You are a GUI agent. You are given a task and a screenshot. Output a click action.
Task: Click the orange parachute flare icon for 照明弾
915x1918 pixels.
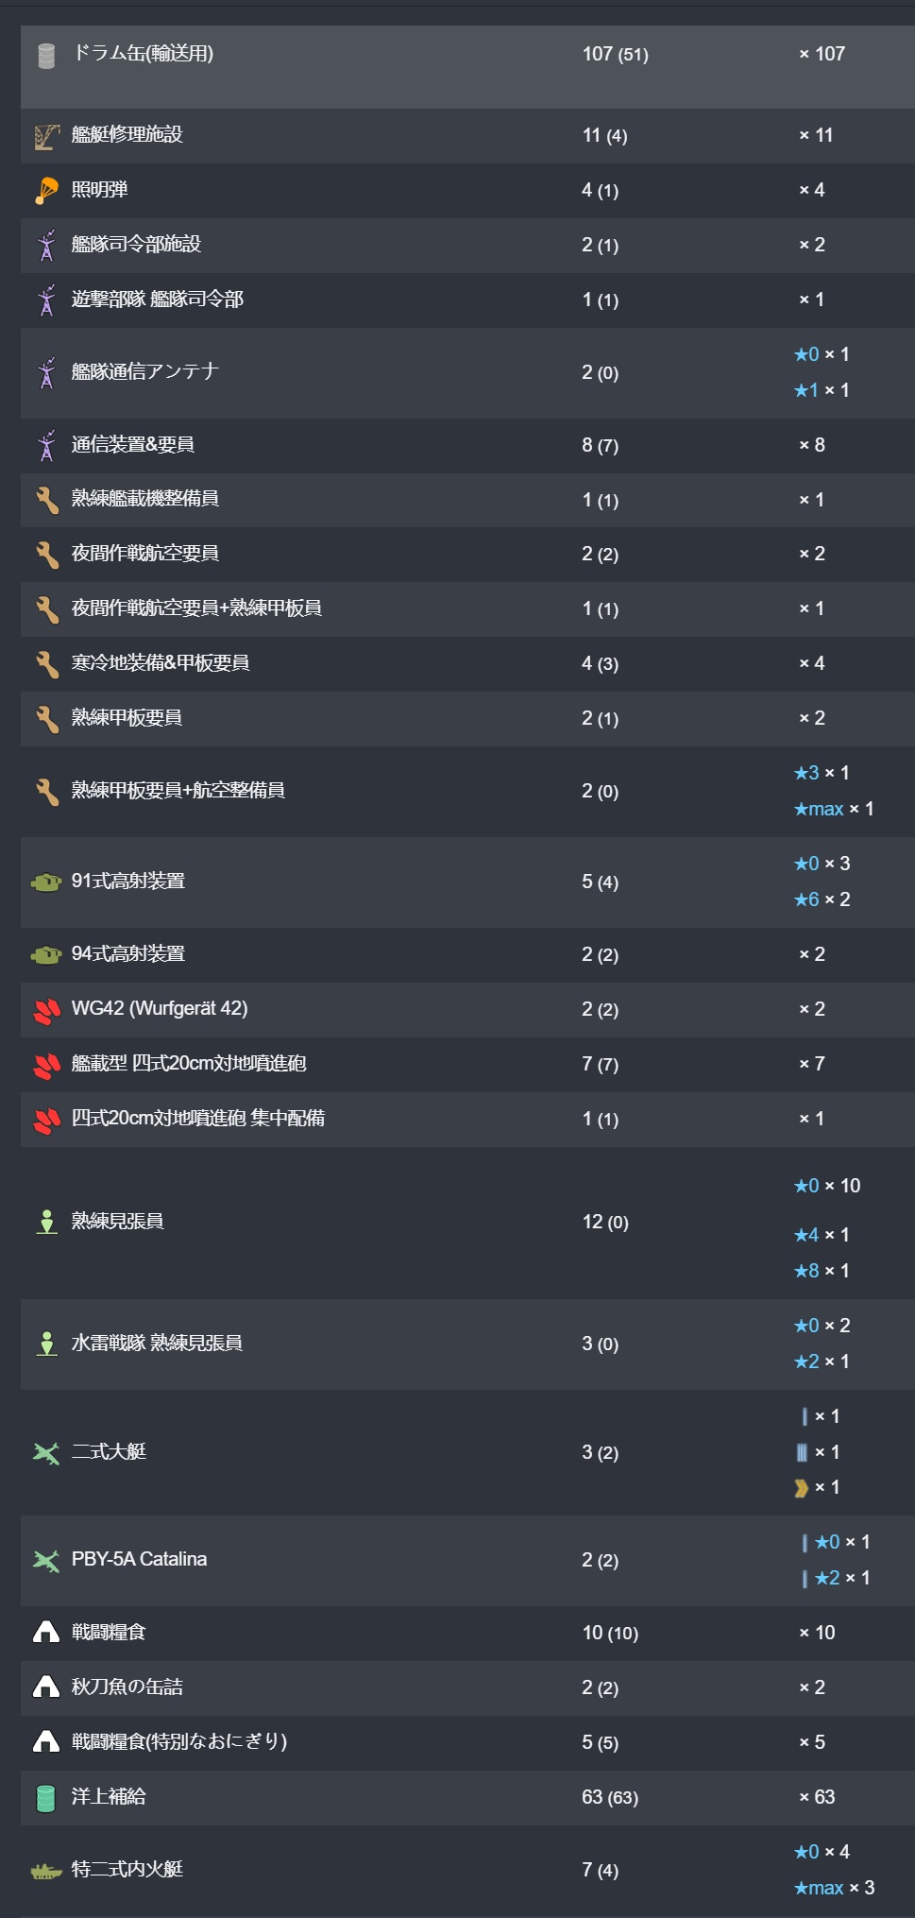(46, 191)
